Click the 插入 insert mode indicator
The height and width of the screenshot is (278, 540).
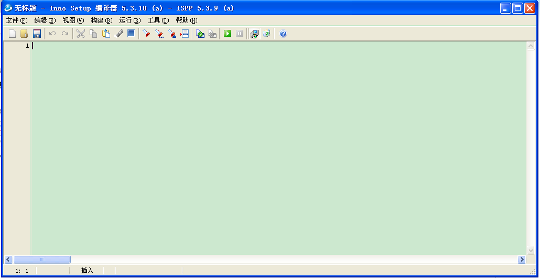pyautogui.click(x=87, y=271)
